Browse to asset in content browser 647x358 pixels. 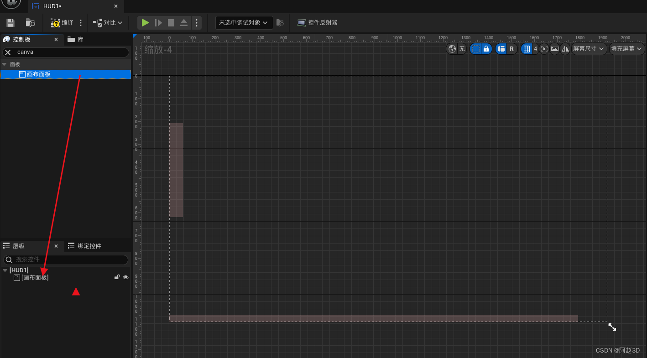click(x=31, y=23)
